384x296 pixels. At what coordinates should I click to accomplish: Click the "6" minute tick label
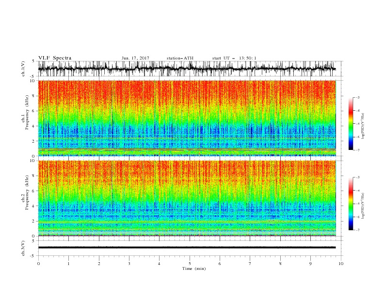click(220, 264)
